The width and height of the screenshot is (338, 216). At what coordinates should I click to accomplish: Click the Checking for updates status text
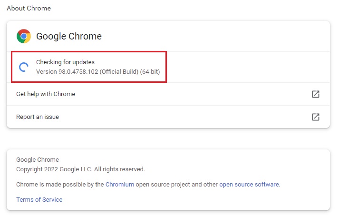[65, 62]
